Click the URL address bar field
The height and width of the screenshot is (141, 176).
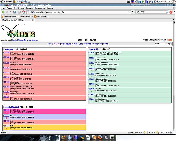coord(79,12)
